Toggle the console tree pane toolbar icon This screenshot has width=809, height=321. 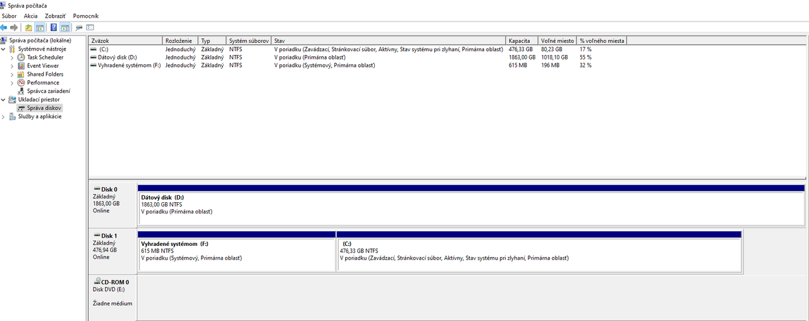[x=39, y=27]
